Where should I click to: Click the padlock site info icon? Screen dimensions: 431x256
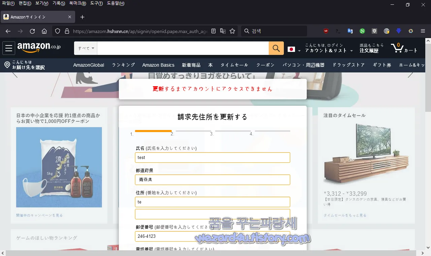(x=67, y=31)
